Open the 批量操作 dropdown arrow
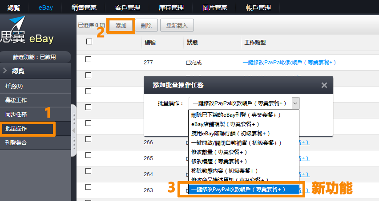This screenshot has width=379, height=201. coord(295,103)
